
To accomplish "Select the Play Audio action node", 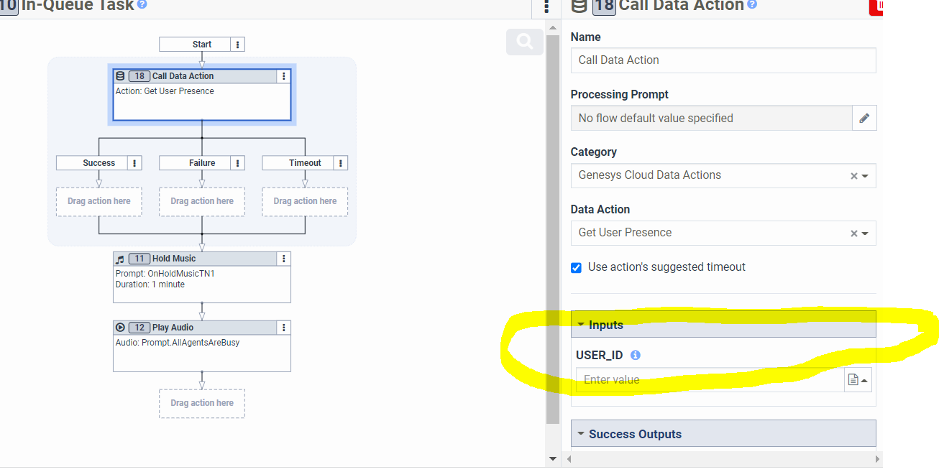I will tap(202, 346).
